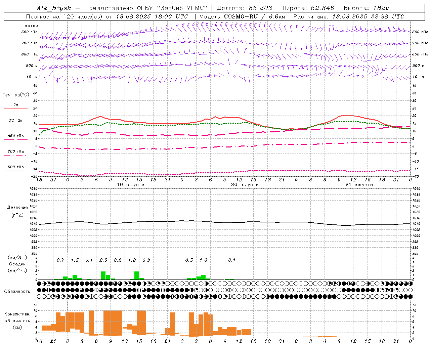Image resolution: width=430 pixels, height=344 pixels.
Task: Click the 500 гПа dotted temperature legend entry
Action: 15,167
